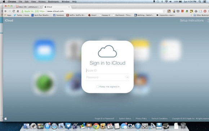Open Chrome icon in the Dock
The image size is (209, 131).
(96, 126)
